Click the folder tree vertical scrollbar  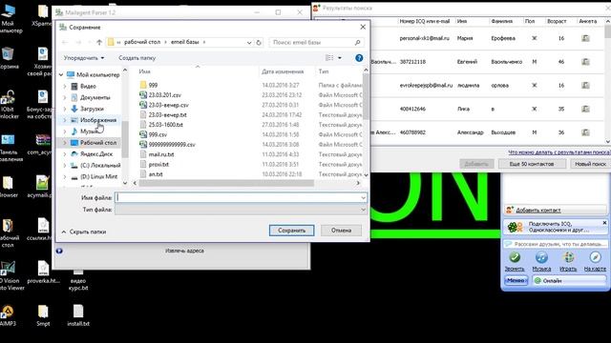(x=125, y=138)
